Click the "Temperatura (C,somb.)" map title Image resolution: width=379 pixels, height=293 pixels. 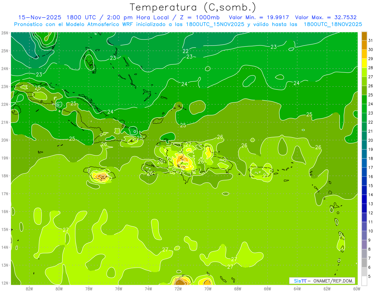point(193,7)
